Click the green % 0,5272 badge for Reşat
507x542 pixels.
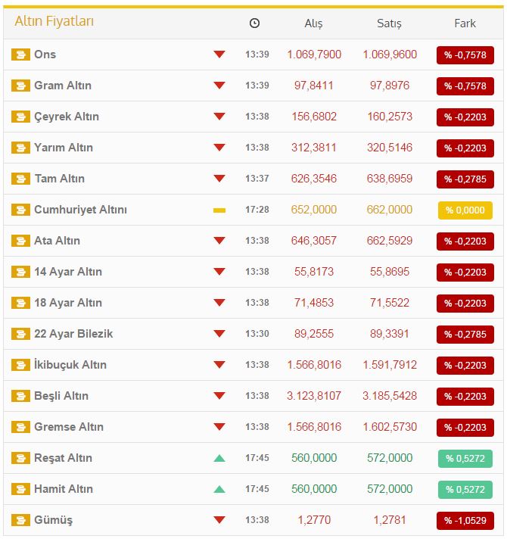click(465, 459)
